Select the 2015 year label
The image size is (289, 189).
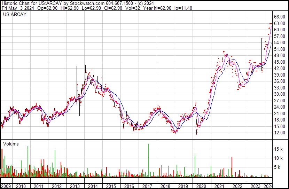pos(111,186)
